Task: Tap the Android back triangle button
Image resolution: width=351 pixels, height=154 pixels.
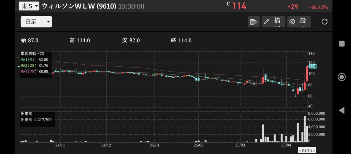Action: coord(341,110)
